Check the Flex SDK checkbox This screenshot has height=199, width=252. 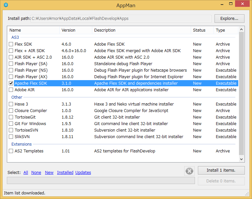click(11, 44)
